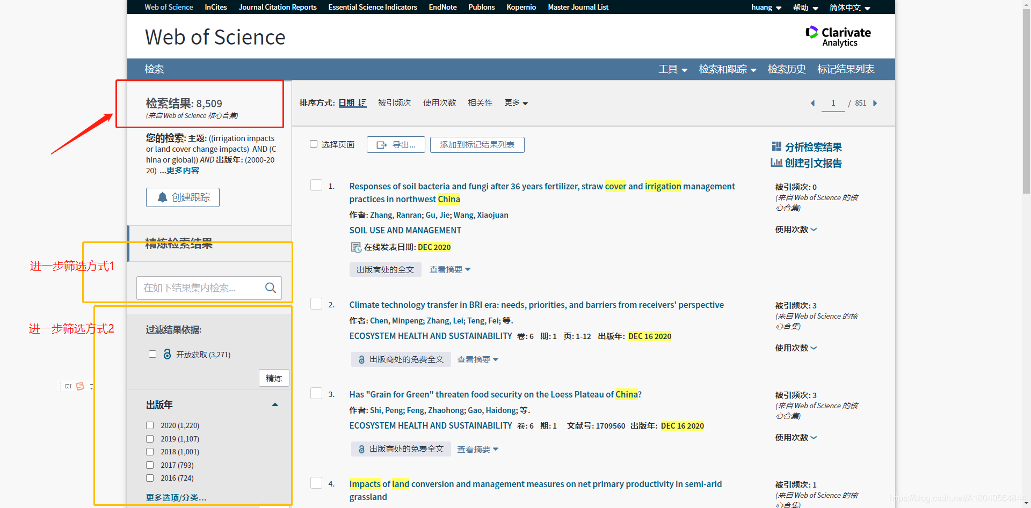Image resolution: width=1031 pixels, height=508 pixels.
Task: Click the early access document icon by 在线发表日期
Action: [x=356, y=247]
